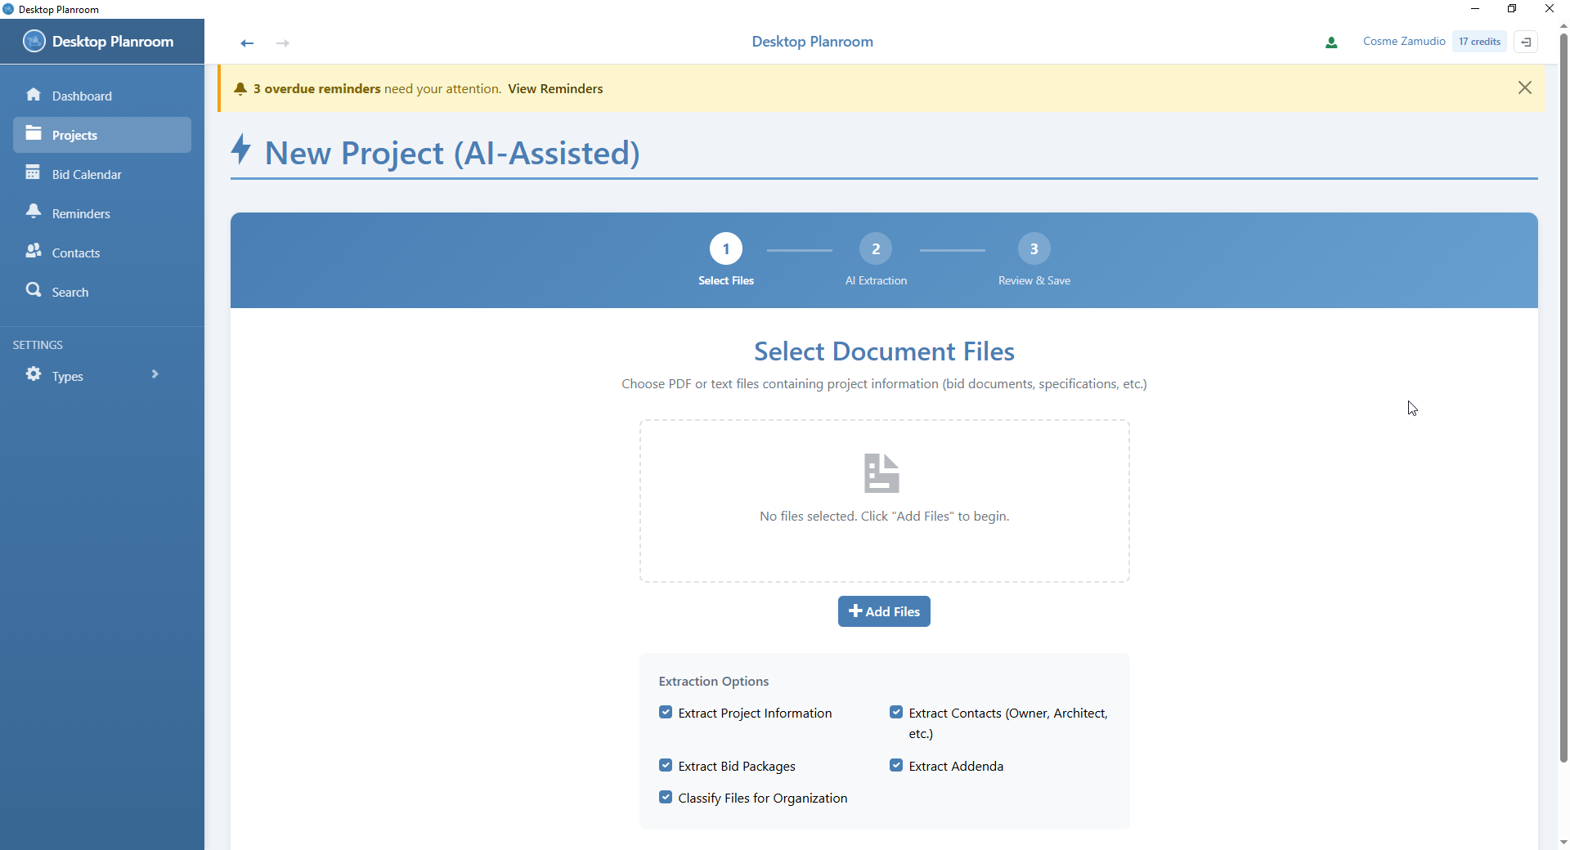The width and height of the screenshot is (1570, 850).
Task: Click the logout icon beside credits
Action: (x=1526, y=42)
